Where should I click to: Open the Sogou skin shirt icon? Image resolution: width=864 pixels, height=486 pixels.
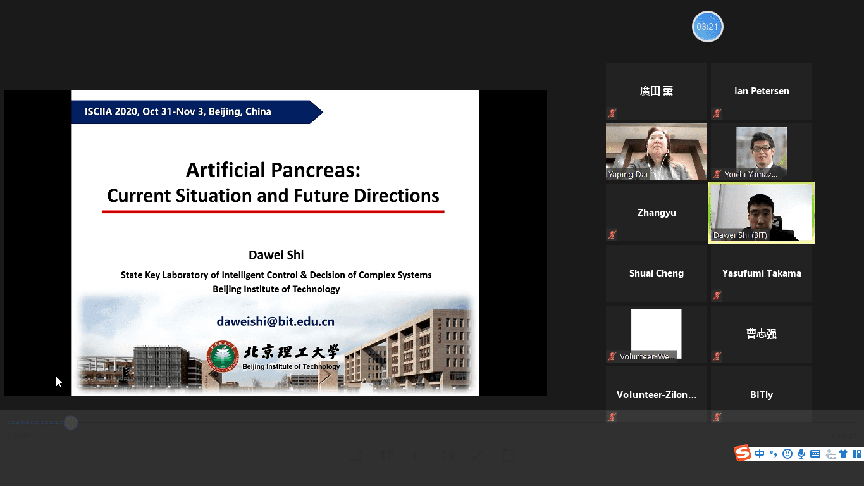843,454
